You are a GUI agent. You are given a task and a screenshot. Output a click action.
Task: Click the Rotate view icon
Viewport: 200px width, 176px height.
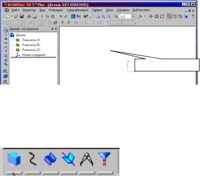[x=162, y=16]
